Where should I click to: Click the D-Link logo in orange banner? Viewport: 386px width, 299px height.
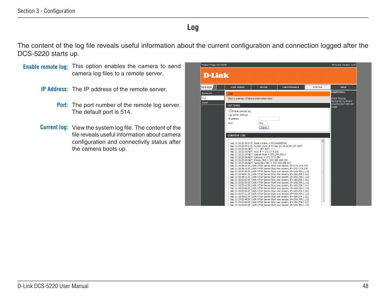pyautogui.click(x=216, y=75)
